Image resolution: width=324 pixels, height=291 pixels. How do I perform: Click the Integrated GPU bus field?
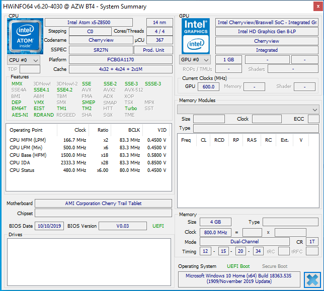[267, 50]
